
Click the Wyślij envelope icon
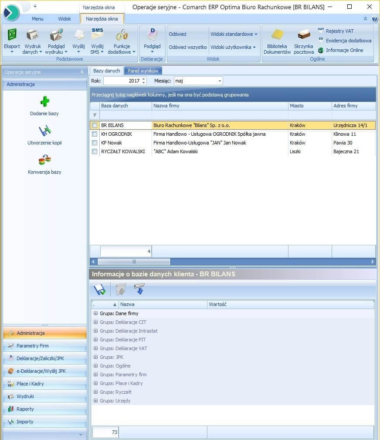pos(78,35)
